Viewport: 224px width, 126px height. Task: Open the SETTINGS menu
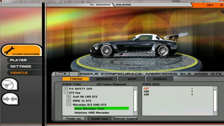pos(21,67)
